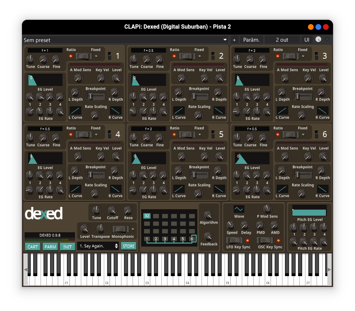Toggle the OSC Key Sync switch

(x=265, y=240)
